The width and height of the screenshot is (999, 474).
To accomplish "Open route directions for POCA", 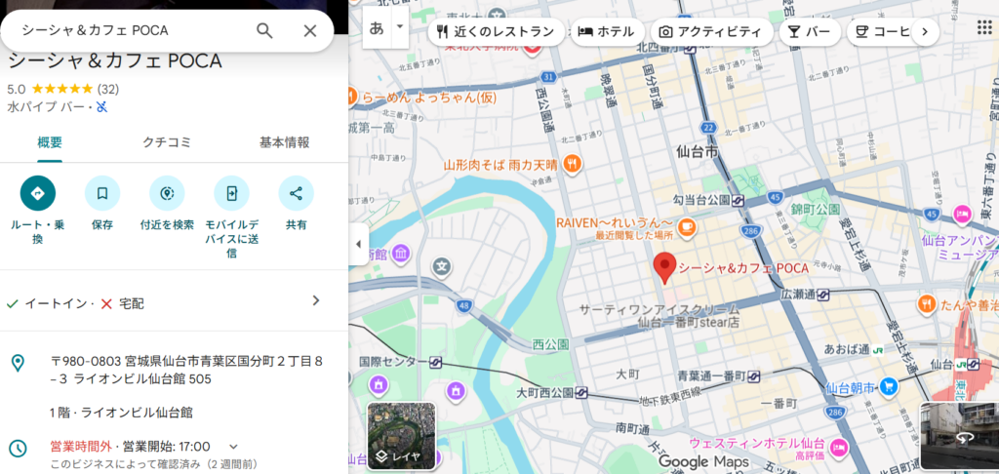I will [38, 193].
